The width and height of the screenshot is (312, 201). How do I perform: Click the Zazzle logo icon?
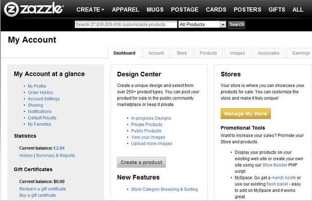click(11, 9)
